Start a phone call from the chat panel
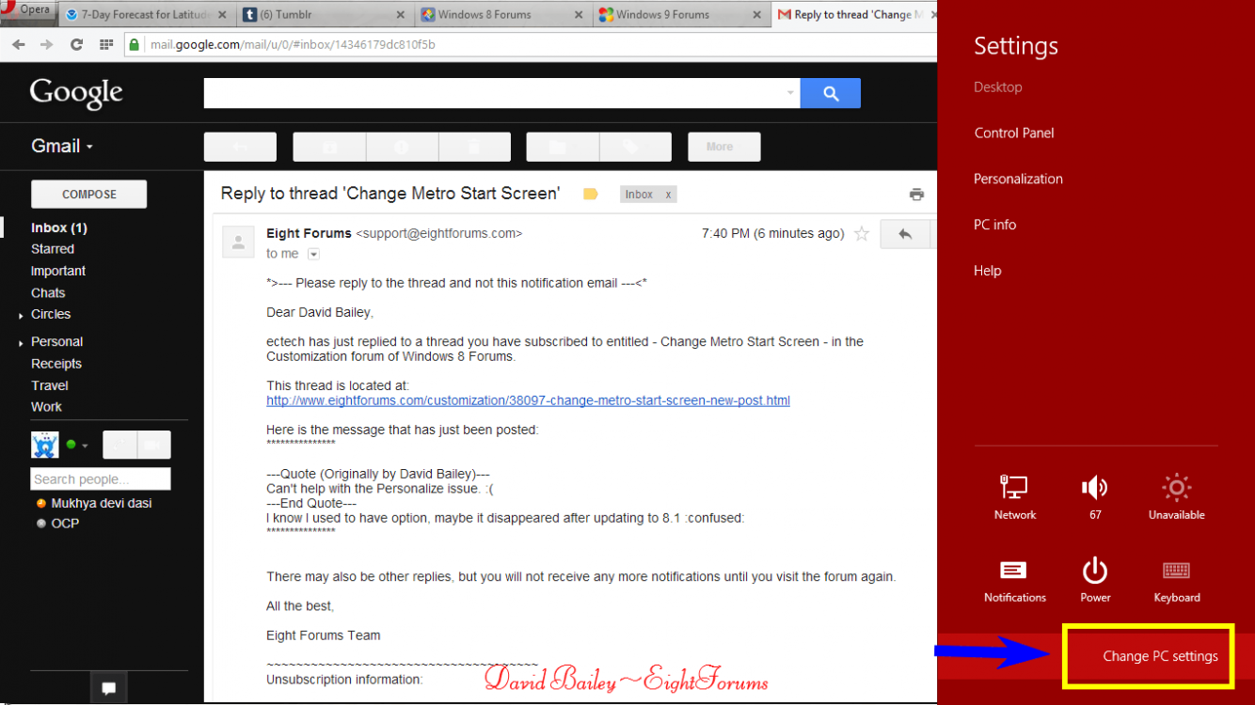Screen dimensions: 1255x705 coord(119,445)
